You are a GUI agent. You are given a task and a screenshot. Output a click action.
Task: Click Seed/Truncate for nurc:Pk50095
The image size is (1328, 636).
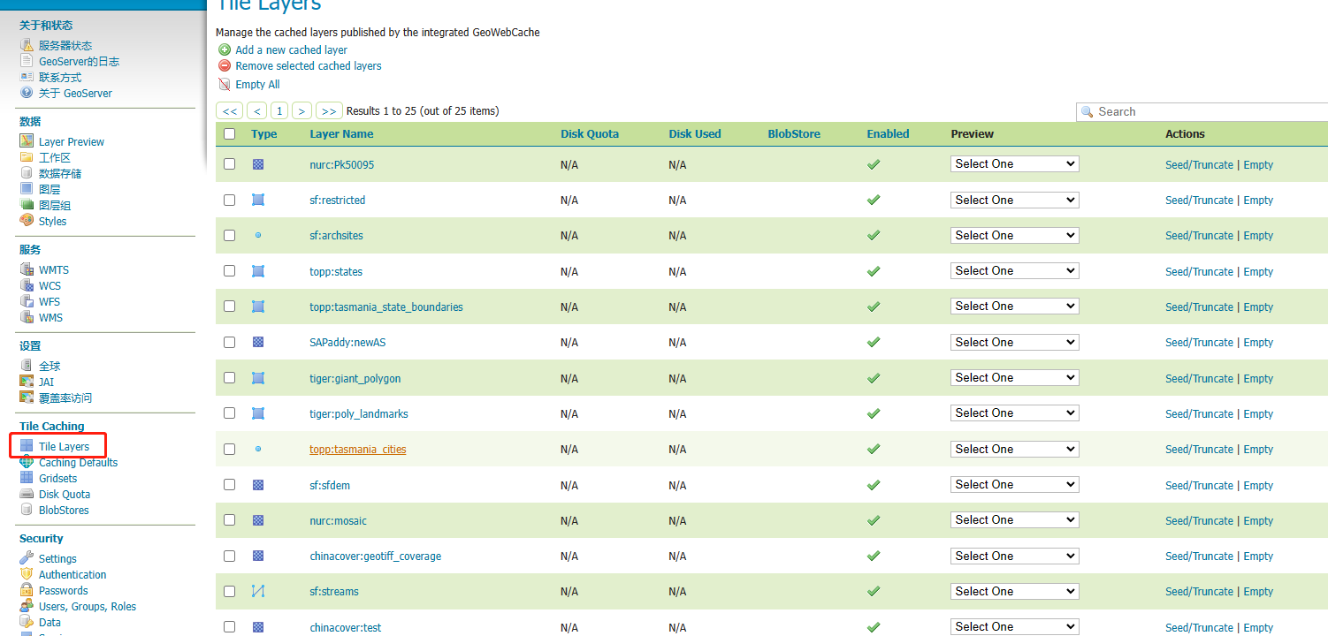pos(1199,164)
